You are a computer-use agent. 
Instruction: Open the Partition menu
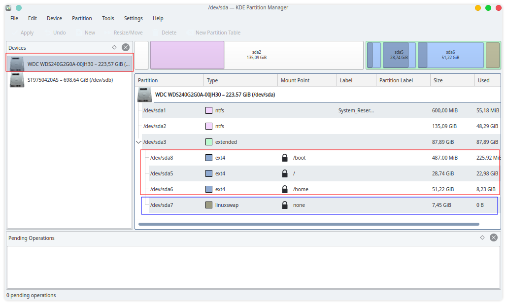coord(82,18)
